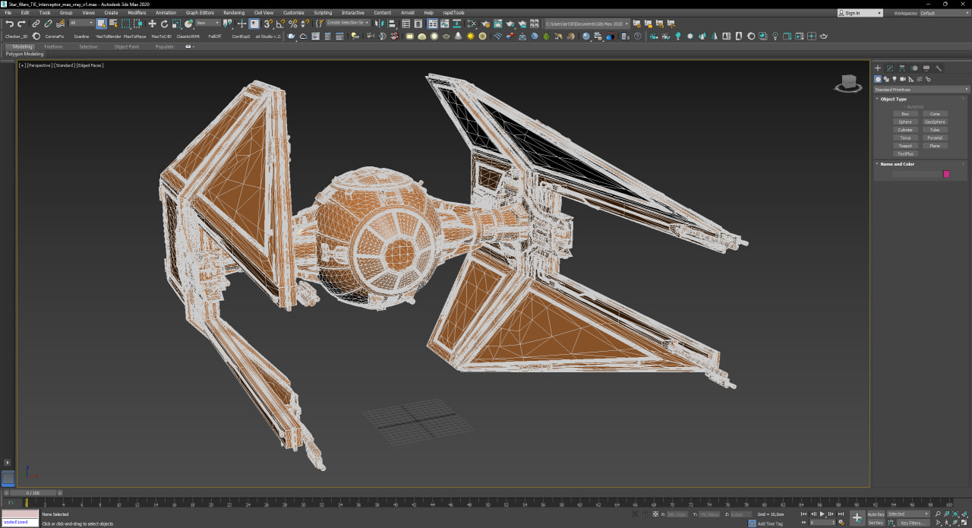This screenshot has width=972, height=528.
Task: Click the Sphere primitive button
Action: click(905, 122)
